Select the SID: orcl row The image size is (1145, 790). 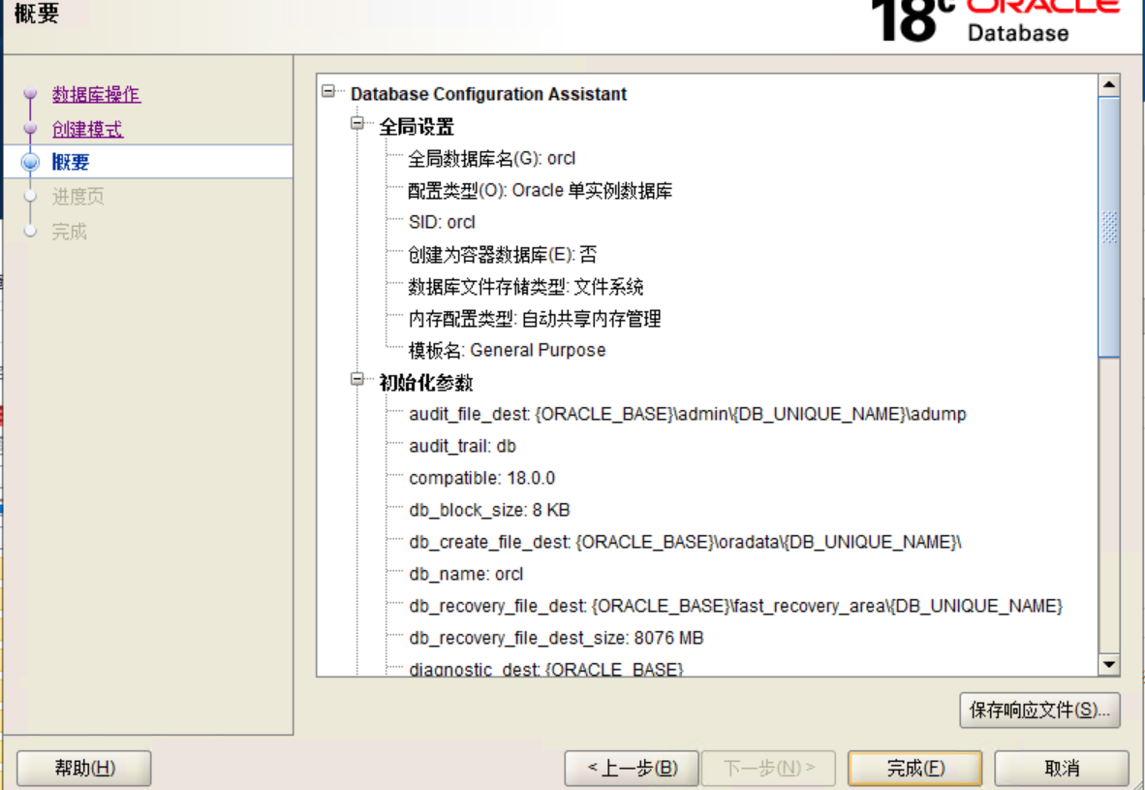(442, 222)
